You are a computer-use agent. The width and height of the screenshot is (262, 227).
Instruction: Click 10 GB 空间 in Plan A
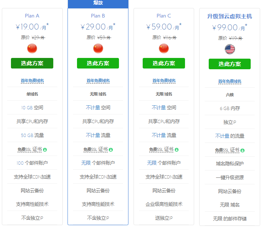pos(32,108)
